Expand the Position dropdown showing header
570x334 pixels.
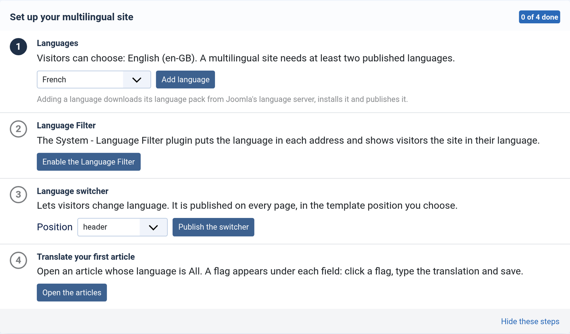click(x=123, y=227)
